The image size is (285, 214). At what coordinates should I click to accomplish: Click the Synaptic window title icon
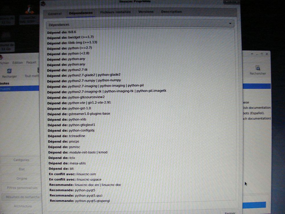point(1,57)
